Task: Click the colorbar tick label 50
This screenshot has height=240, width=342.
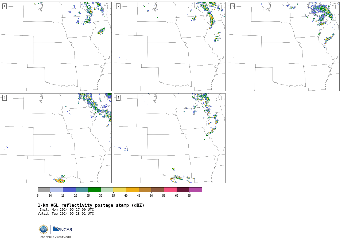Action: (151, 196)
